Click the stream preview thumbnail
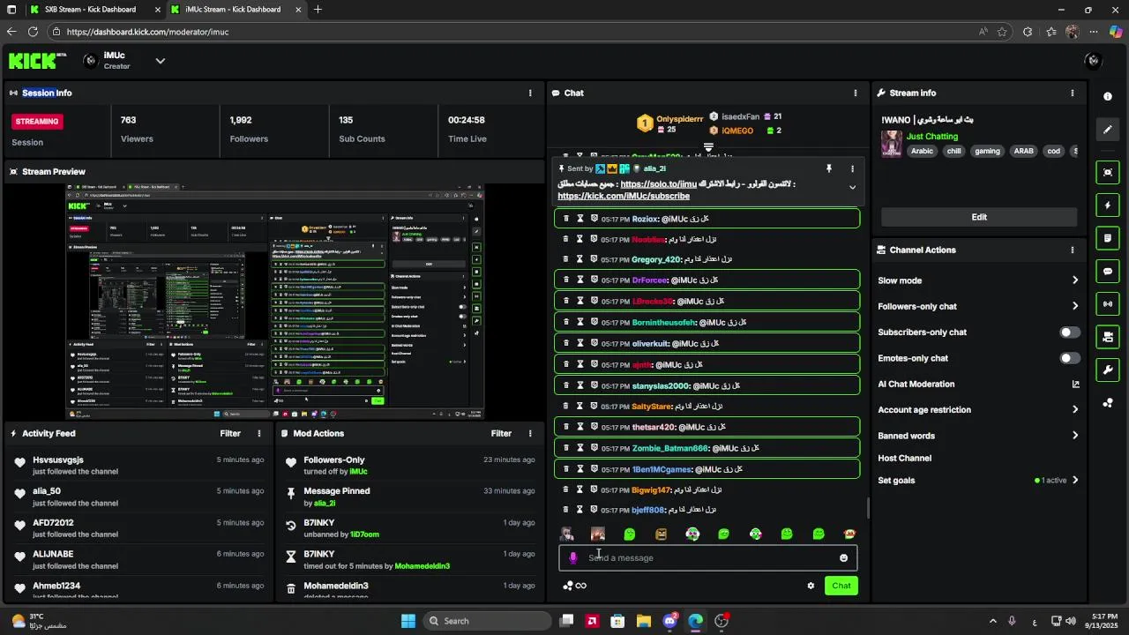This screenshot has height=635, width=1129. pos(275,301)
